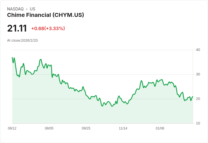The height and width of the screenshot is (143, 208).
Task: Click the 40 value on y-axis
Action: click(198, 50)
